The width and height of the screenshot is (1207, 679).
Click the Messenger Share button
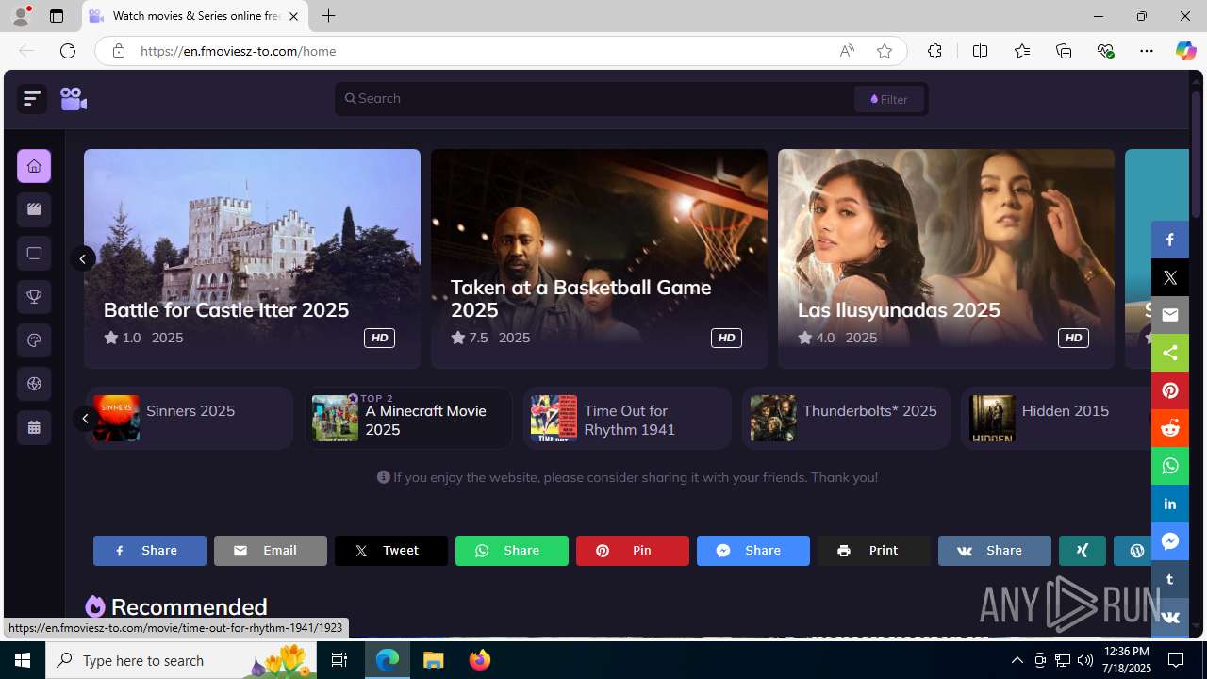click(x=753, y=551)
